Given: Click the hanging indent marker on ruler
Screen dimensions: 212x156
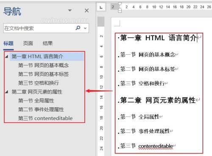Looking at the screenshot, I should (120, 9).
